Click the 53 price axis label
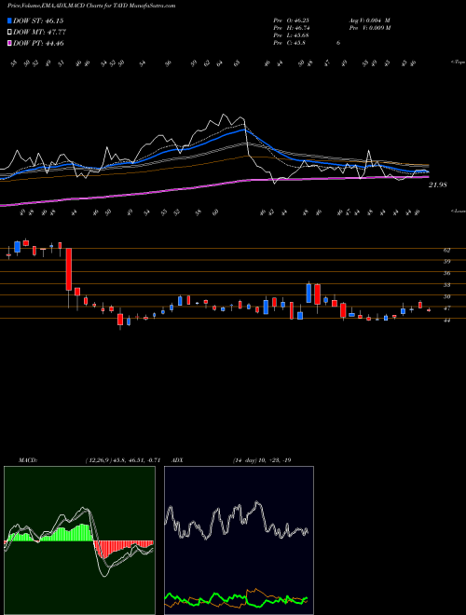Screen dimensions: 466x615 point(446,285)
